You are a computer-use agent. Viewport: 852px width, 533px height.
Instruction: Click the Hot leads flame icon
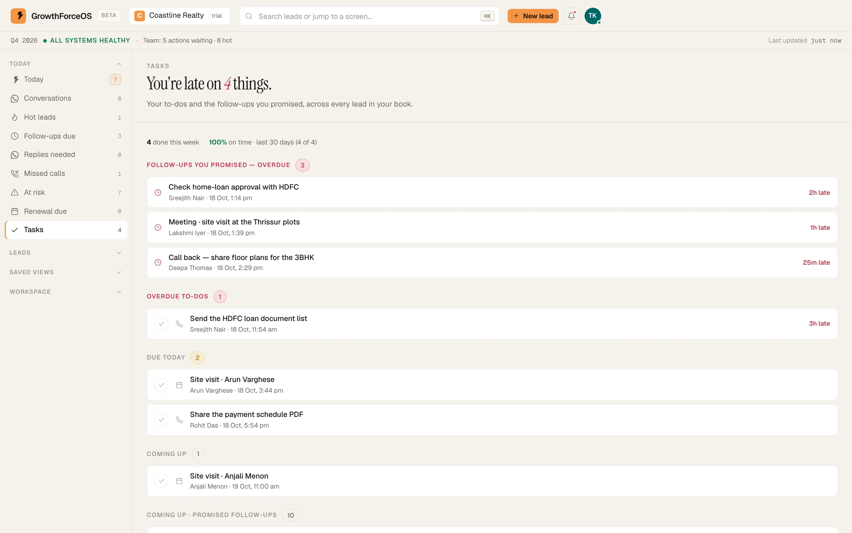[x=14, y=117]
